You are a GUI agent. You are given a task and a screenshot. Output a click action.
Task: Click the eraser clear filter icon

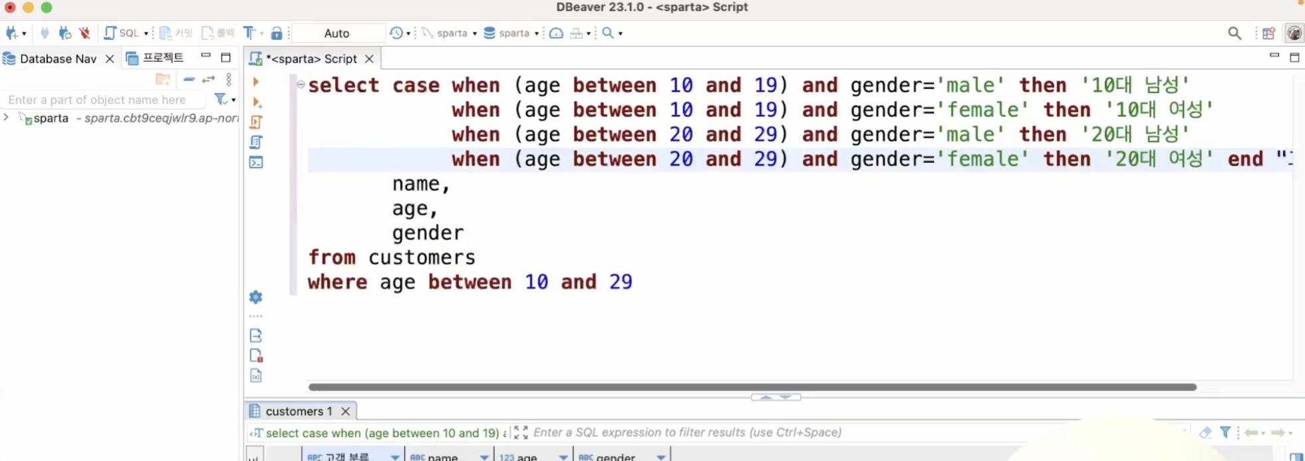(x=1206, y=432)
